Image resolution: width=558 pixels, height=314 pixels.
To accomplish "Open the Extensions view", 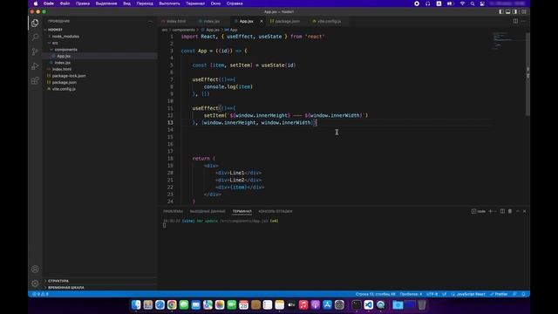I will [35, 81].
